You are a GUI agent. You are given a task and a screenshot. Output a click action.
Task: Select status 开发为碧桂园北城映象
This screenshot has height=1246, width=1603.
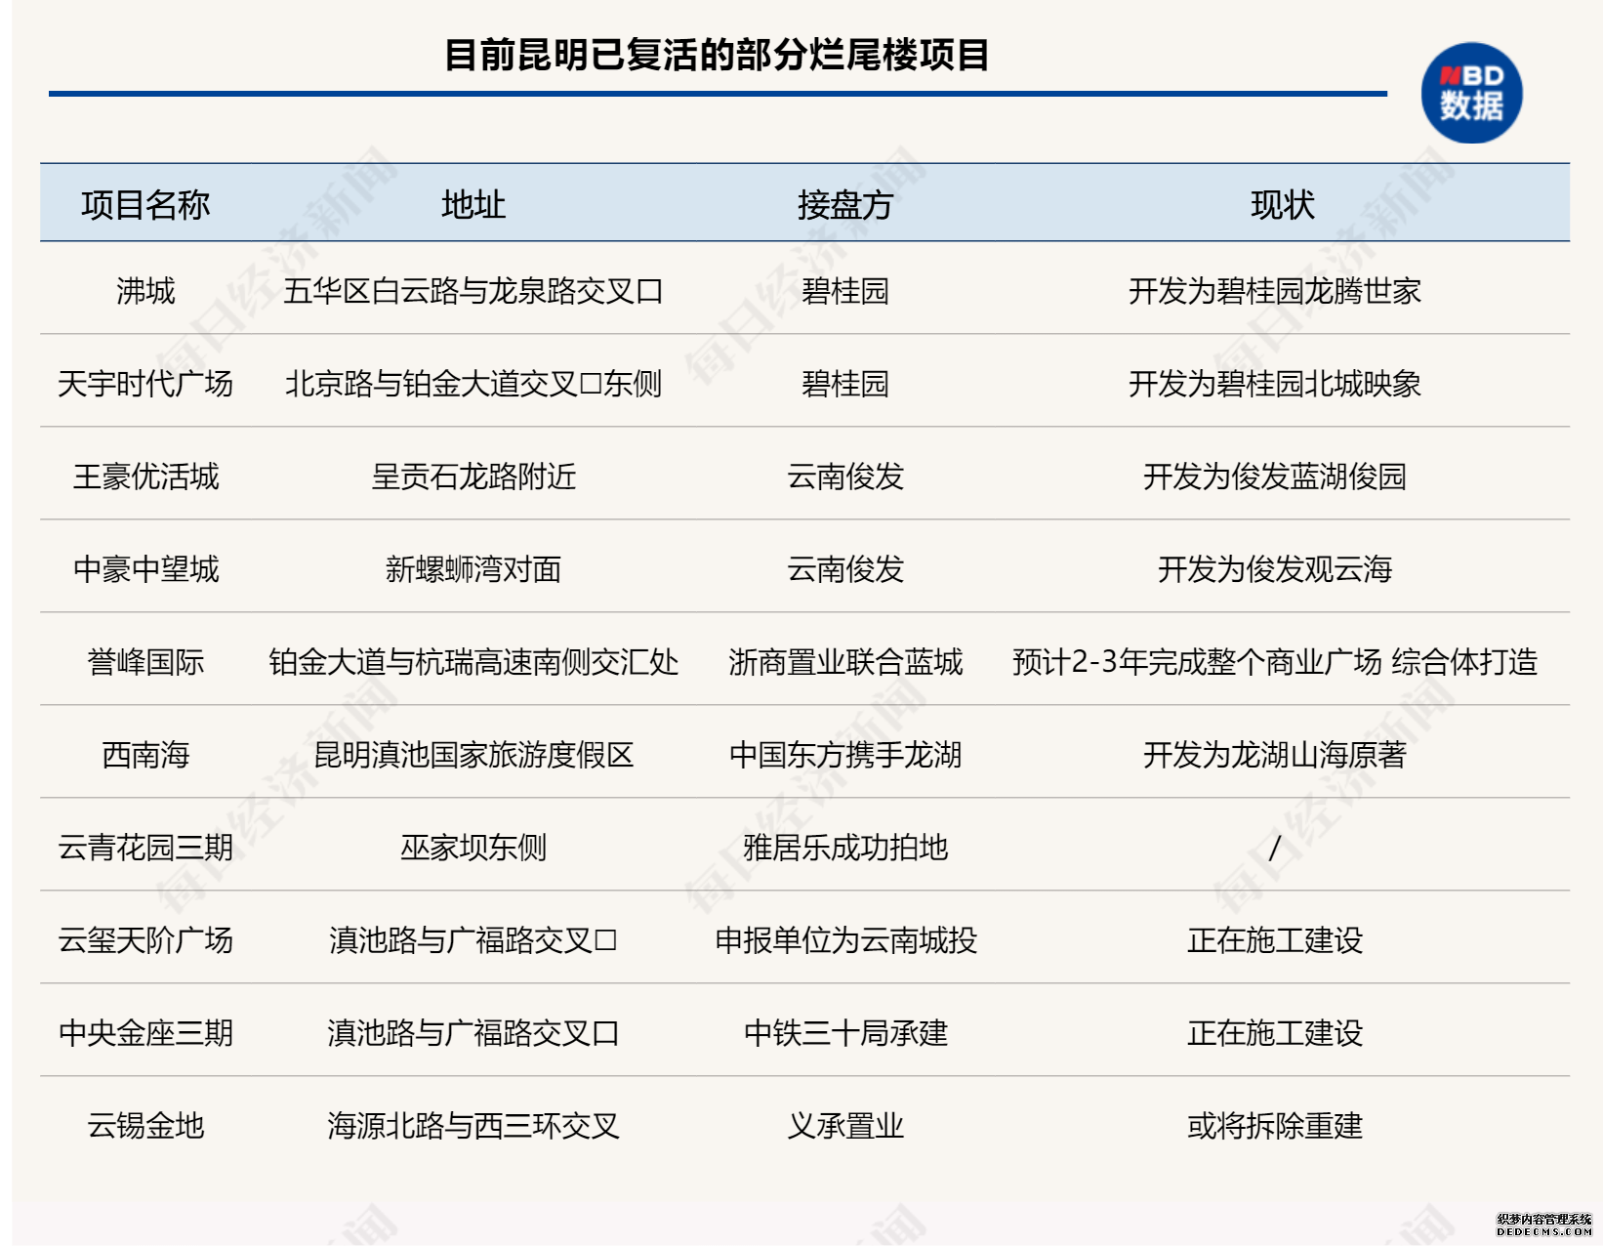pos(1275,384)
